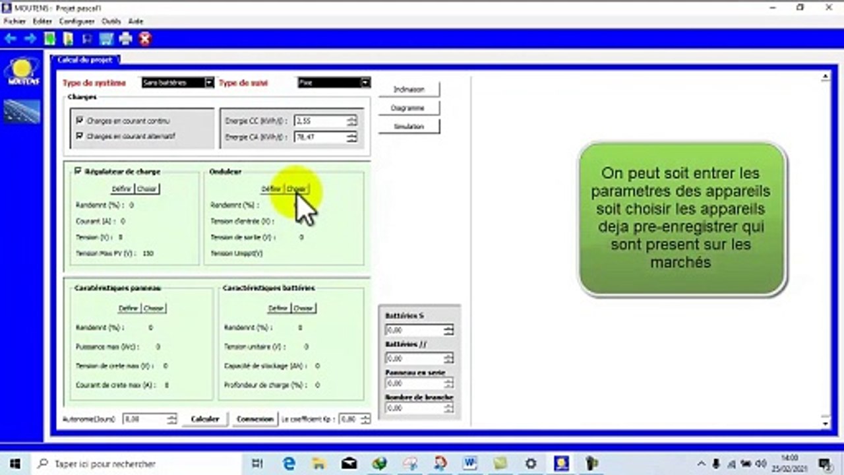The image size is (844, 475).
Task: Open the Type de suivi dropdown
Action: (365, 82)
